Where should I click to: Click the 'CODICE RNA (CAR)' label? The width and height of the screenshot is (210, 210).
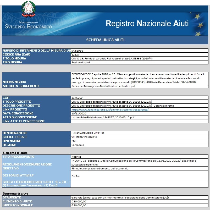16,54
